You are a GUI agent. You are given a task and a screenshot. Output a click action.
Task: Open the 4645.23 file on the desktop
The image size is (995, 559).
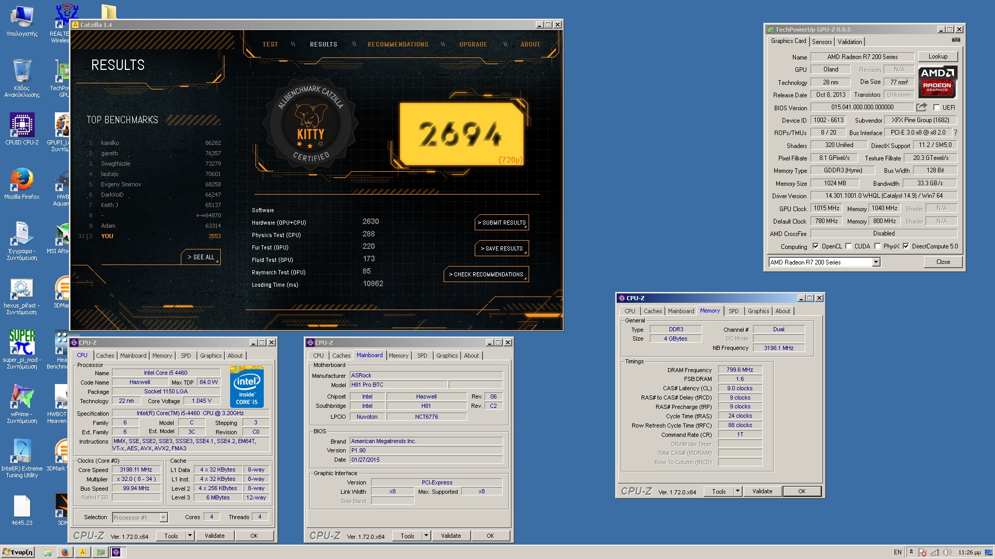coord(22,510)
